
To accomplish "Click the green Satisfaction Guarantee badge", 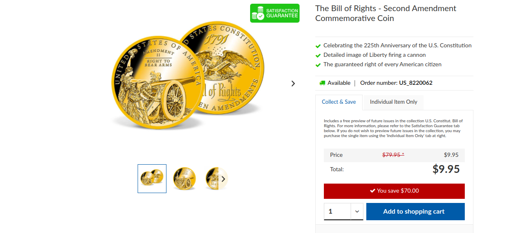I will click(275, 13).
